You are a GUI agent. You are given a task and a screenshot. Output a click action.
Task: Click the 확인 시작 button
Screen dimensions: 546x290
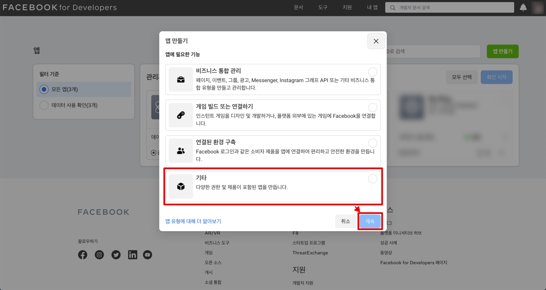click(497, 77)
